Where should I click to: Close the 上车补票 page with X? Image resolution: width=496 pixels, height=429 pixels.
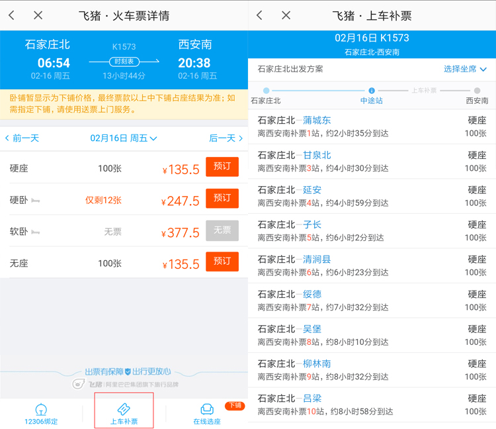tap(286, 15)
